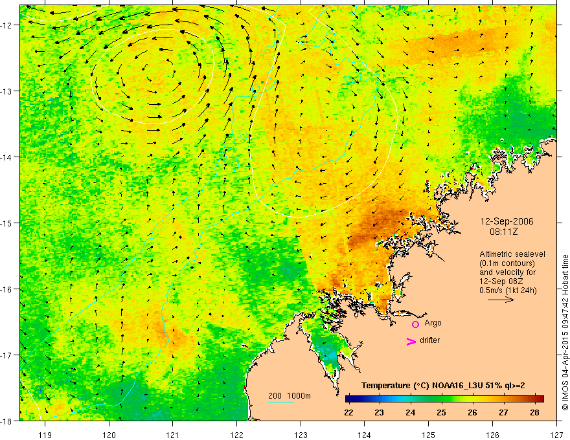
Task: Click the dark blue end of temperature colorbar
Action: point(349,399)
